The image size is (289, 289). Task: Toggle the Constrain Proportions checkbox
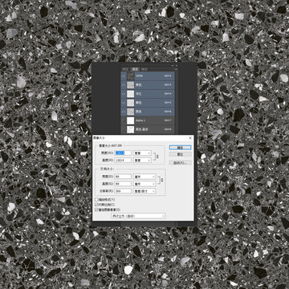click(x=97, y=205)
